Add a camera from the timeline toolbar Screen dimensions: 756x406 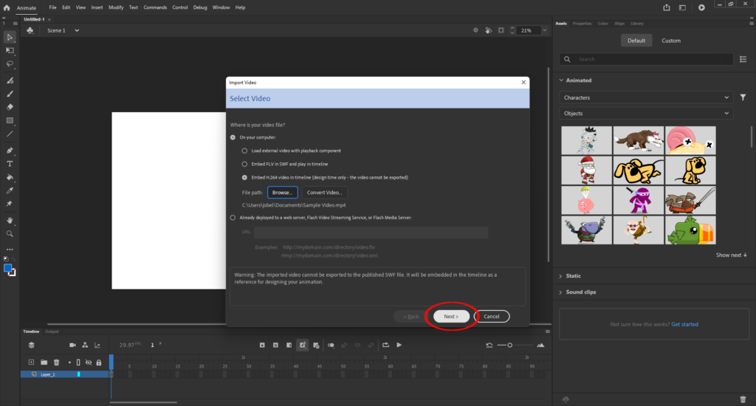pyautogui.click(x=72, y=345)
